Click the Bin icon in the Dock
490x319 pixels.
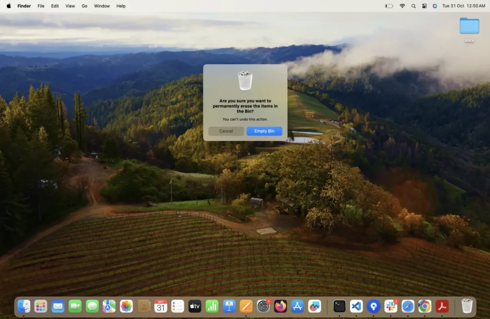click(x=467, y=306)
